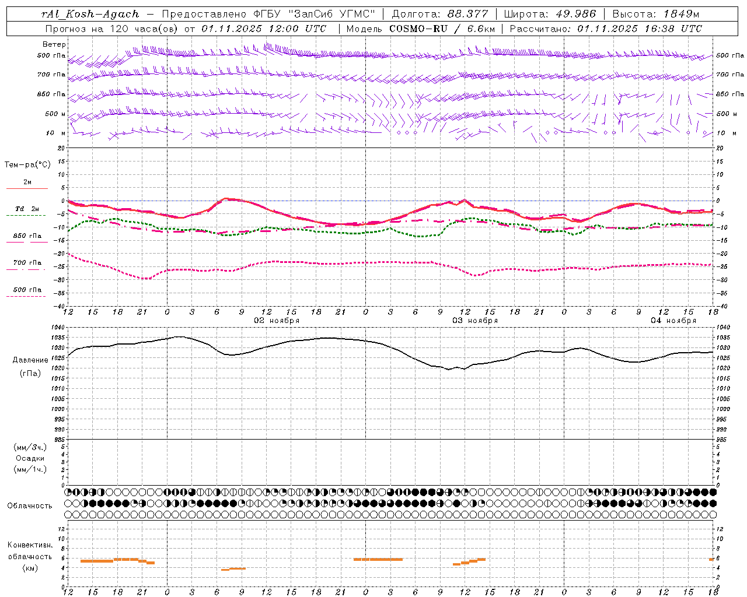
Task: Click the 04 ноября date label
Action: point(673,320)
